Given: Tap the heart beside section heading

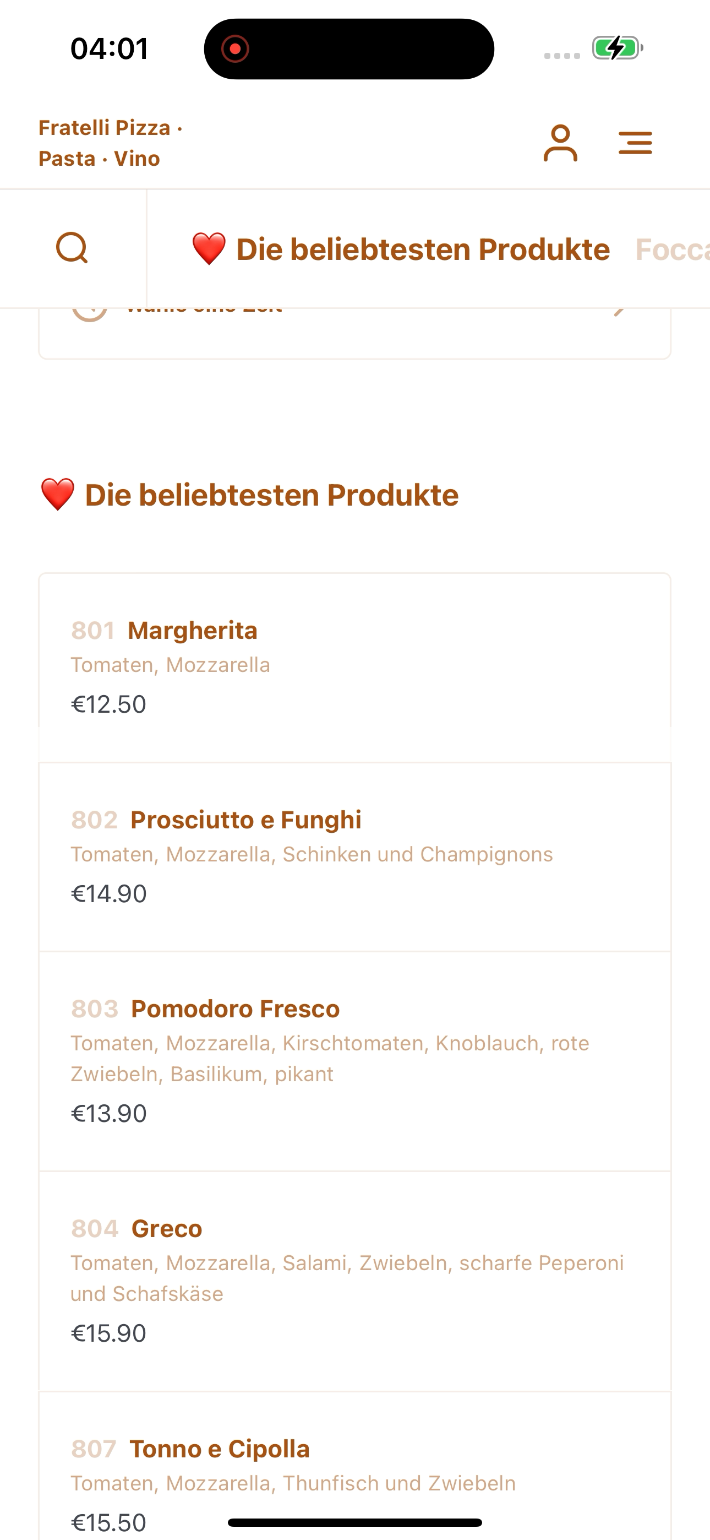Looking at the screenshot, I should tap(57, 495).
